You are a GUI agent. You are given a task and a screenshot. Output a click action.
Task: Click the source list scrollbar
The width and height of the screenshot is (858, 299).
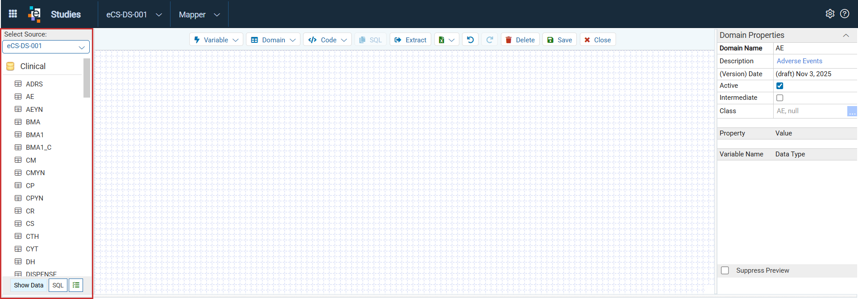pos(87,78)
